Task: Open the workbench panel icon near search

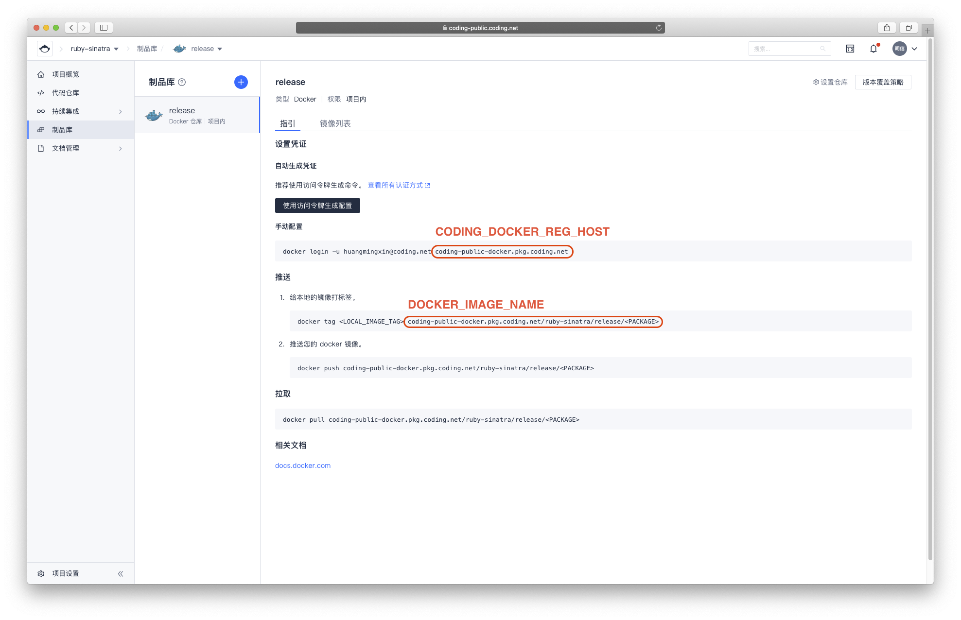Action: click(x=850, y=49)
